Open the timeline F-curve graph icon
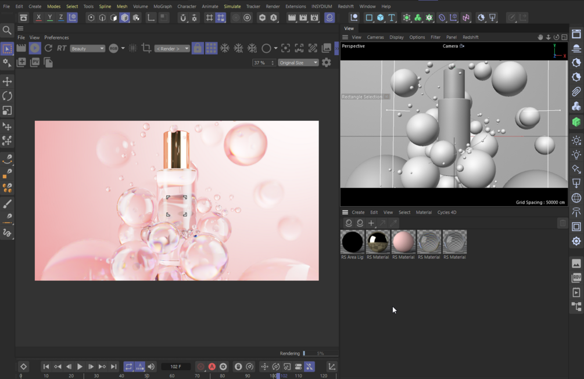Image resolution: width=584 pixels, height=379 pixels. click(x=331, y=367)
